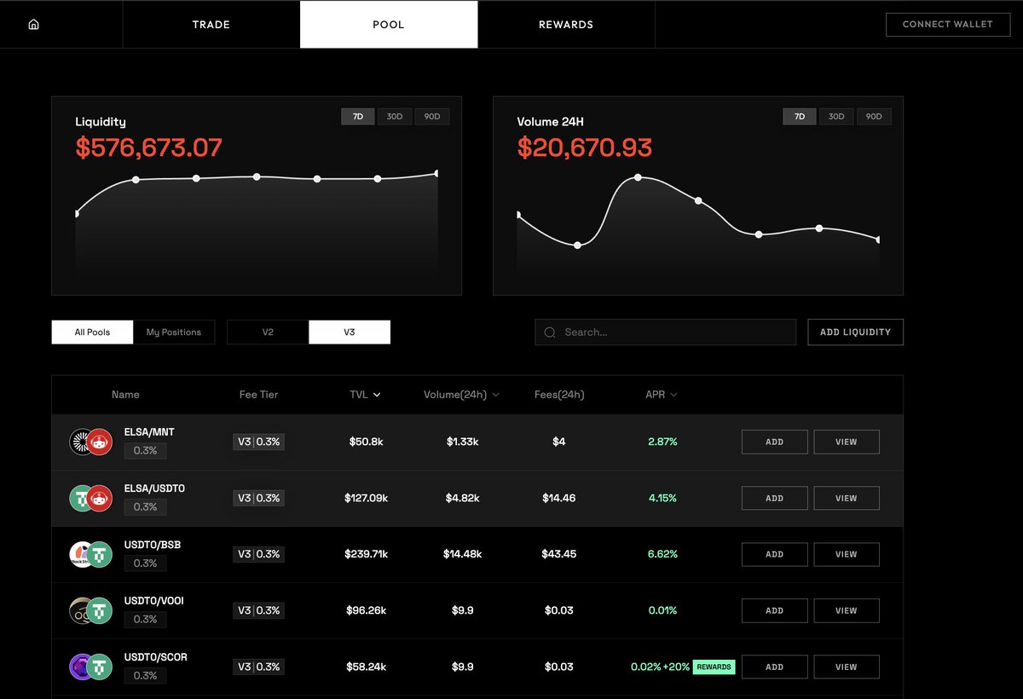The height and width of the screenshot is (699, 1023).
Task: Open the ELSA/USDT0 pool token pair icon
Action: click(x=91, y=498)
